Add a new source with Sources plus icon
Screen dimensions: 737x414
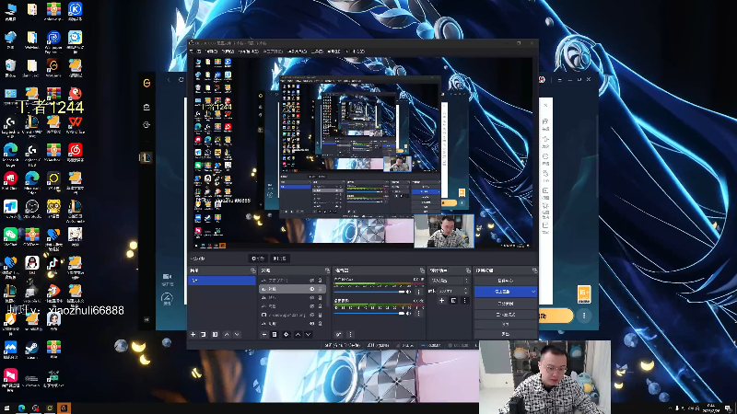pos(264,334)
